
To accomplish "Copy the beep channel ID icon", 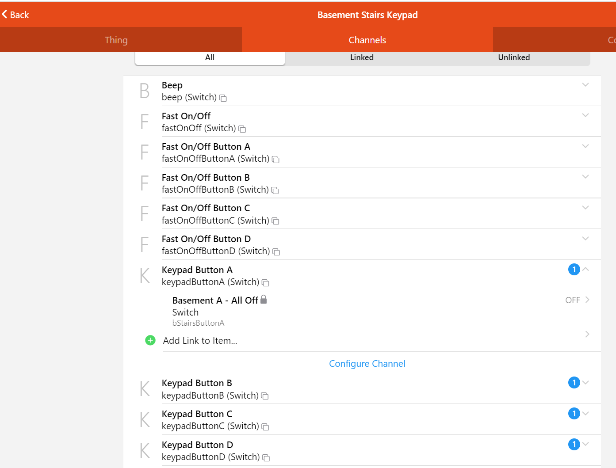I will point(223,98).
